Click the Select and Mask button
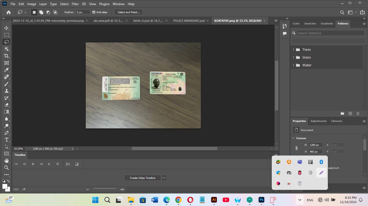The width and height of the screenshot is (368, 206). [129, 12]
